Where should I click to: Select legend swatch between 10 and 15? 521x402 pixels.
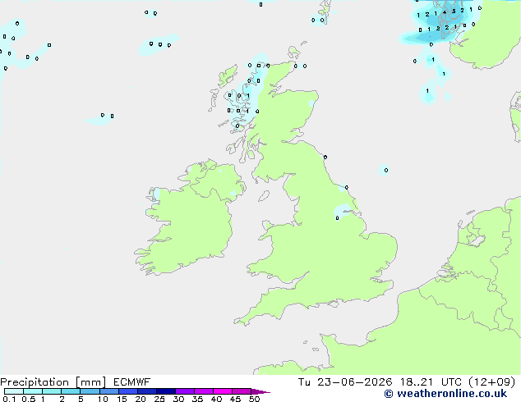point(109,391)
